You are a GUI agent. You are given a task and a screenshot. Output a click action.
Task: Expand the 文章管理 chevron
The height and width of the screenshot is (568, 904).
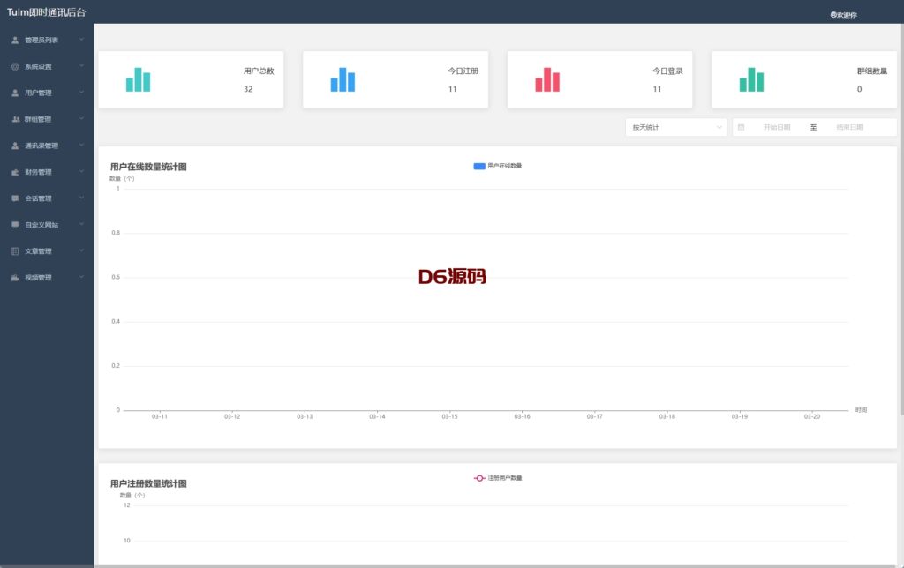click(x=81, y=250)
